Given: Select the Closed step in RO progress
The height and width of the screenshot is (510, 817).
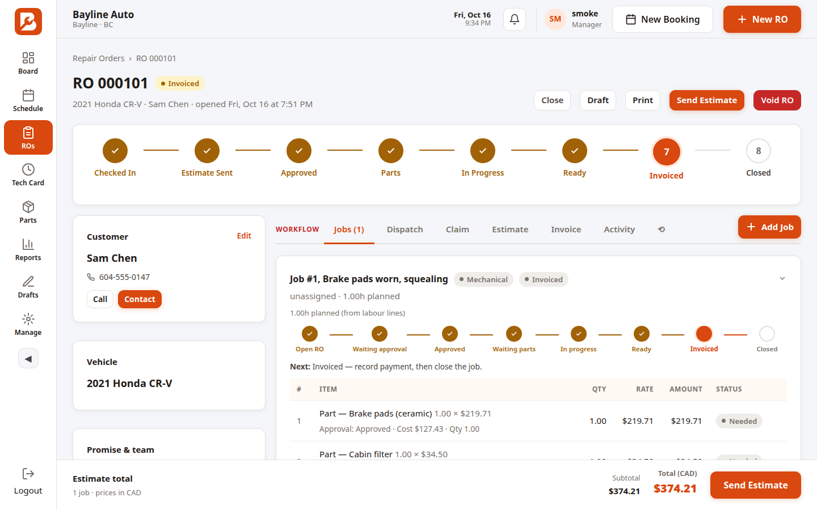Looking at the screenshot, I should (x=759, y=158).
